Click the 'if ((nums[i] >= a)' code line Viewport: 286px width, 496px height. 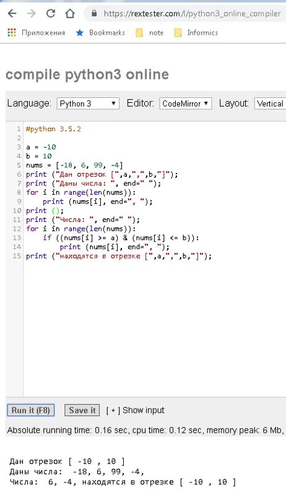(x=121, y=238)
